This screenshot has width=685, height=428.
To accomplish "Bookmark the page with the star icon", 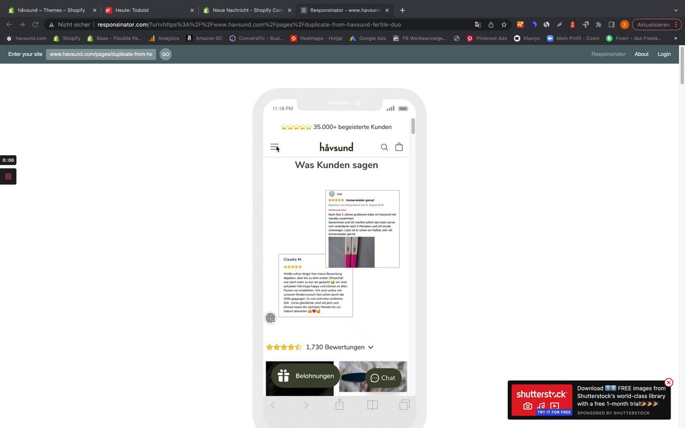I will 504,25.
